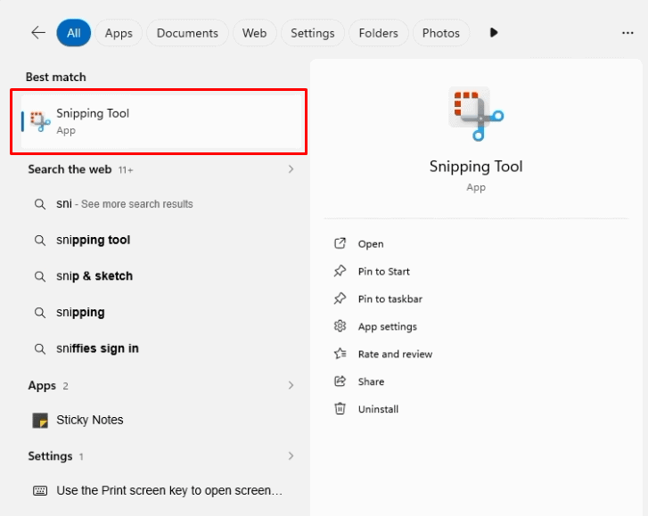This screenshot has height=516, width=648.
Task: Switch to the Folders filter tab
Action: 378,33
